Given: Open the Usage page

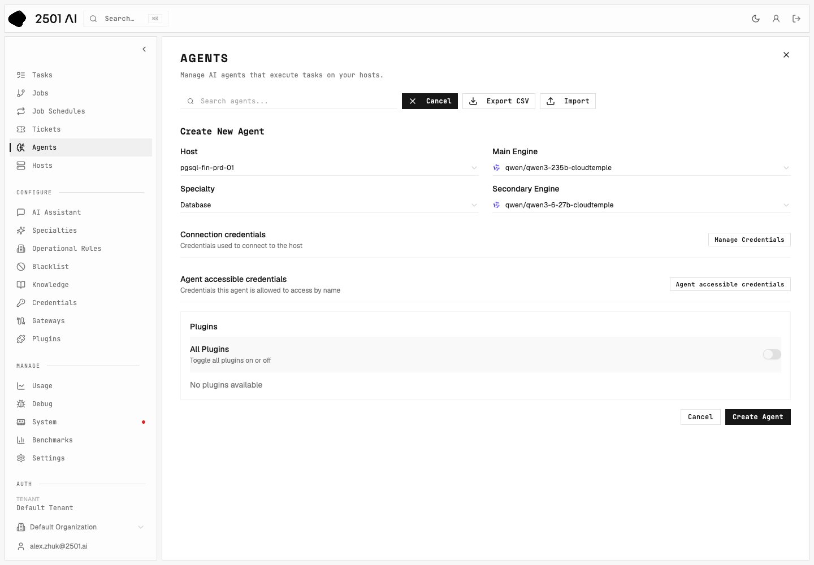Looking at the screenshot, I should click(x=81, y=386).
